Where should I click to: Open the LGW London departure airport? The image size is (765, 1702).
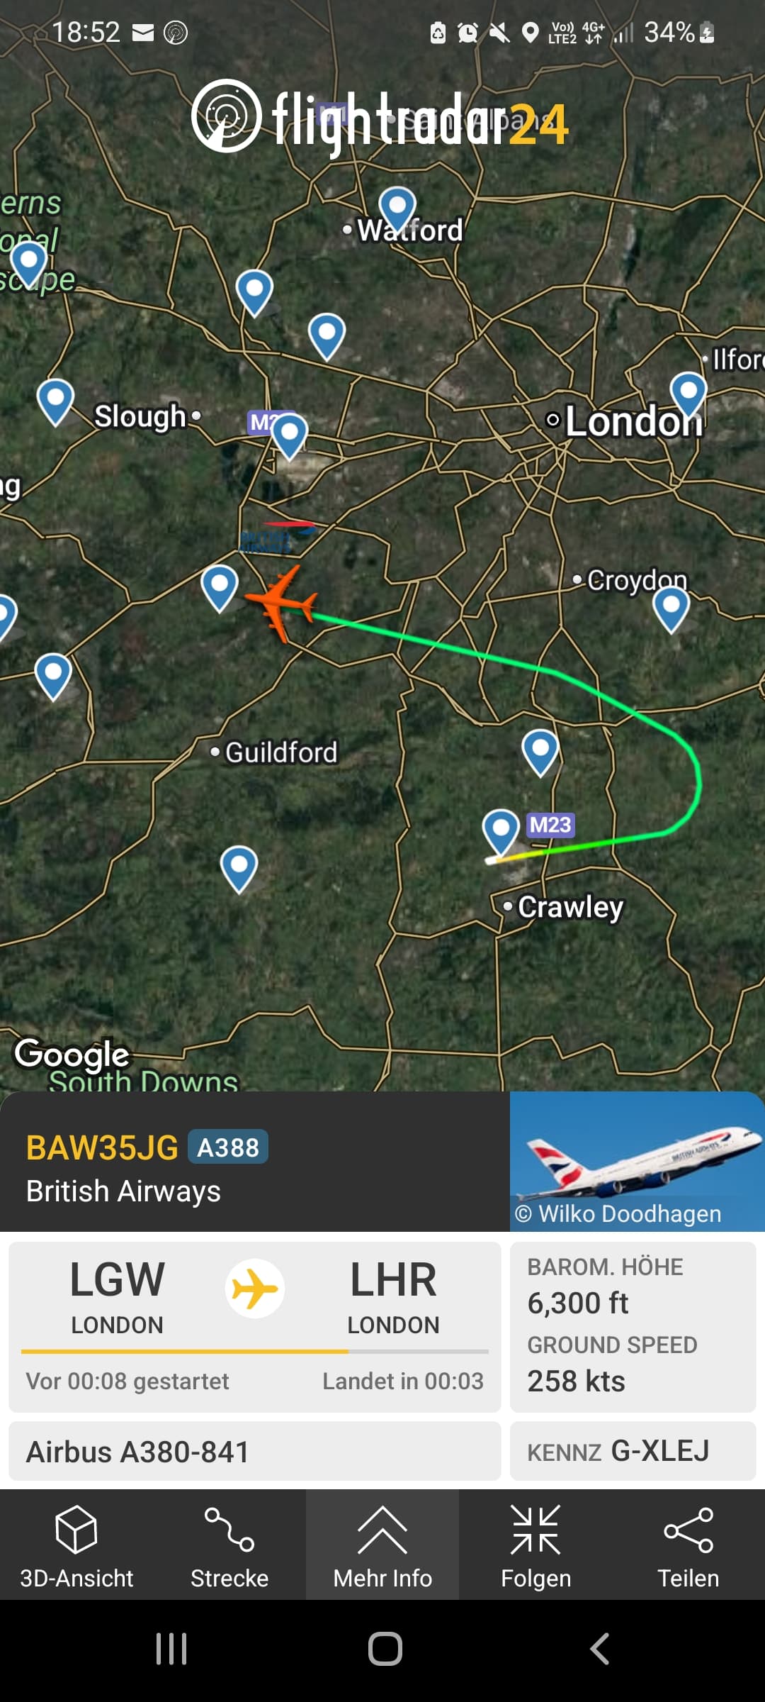(x=118, y=1296)
